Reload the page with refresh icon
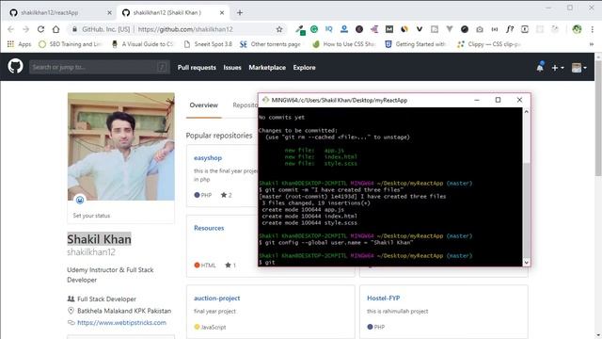This screenshot has height=339, width=602. coord(40,29)
